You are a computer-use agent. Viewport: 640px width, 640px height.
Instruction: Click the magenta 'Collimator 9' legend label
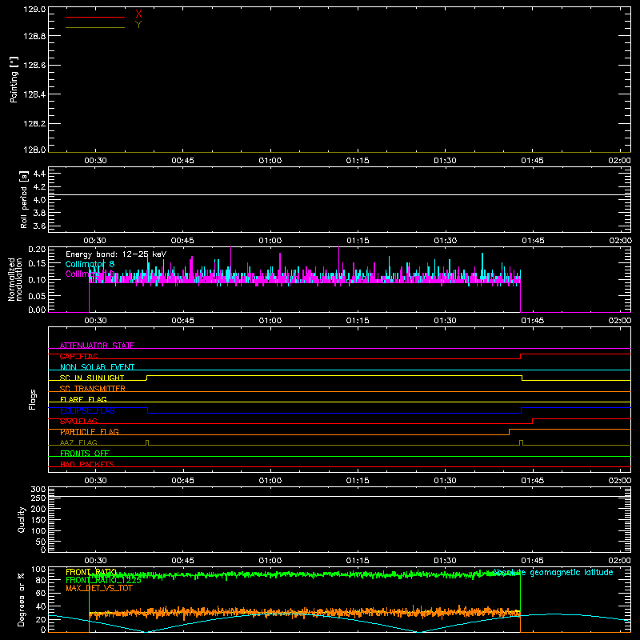90,274
